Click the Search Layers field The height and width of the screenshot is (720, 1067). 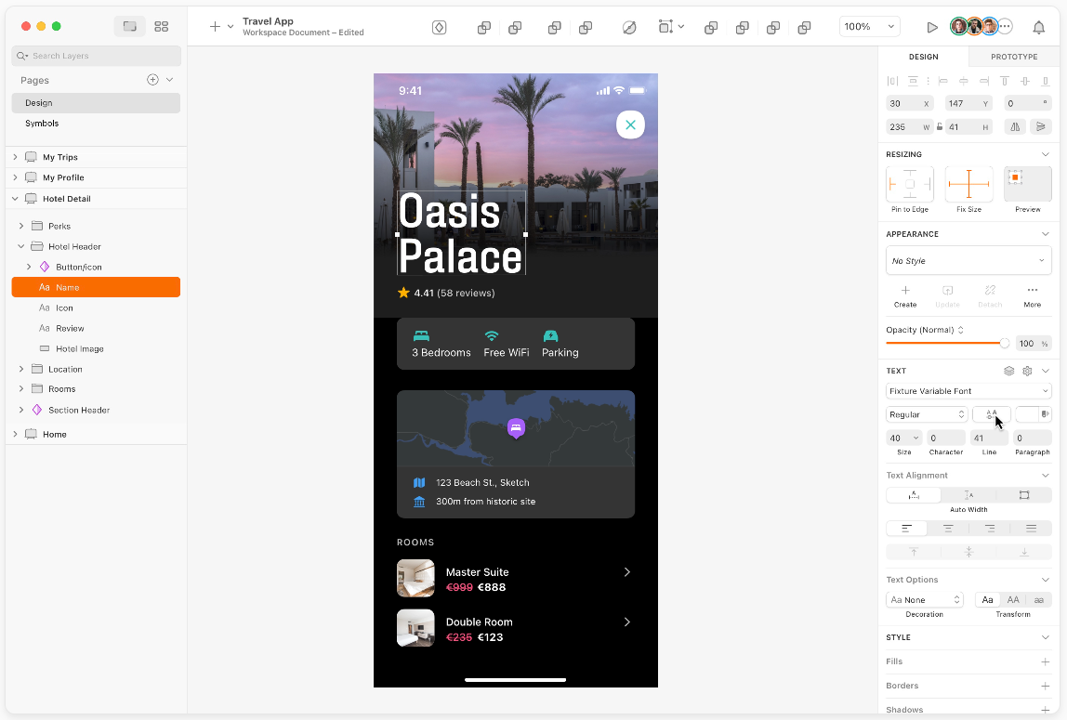pyautogui.click(x=96, y=56)
